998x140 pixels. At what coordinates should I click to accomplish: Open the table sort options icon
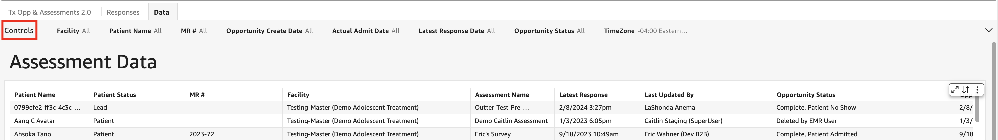click(x=965, y=90)
